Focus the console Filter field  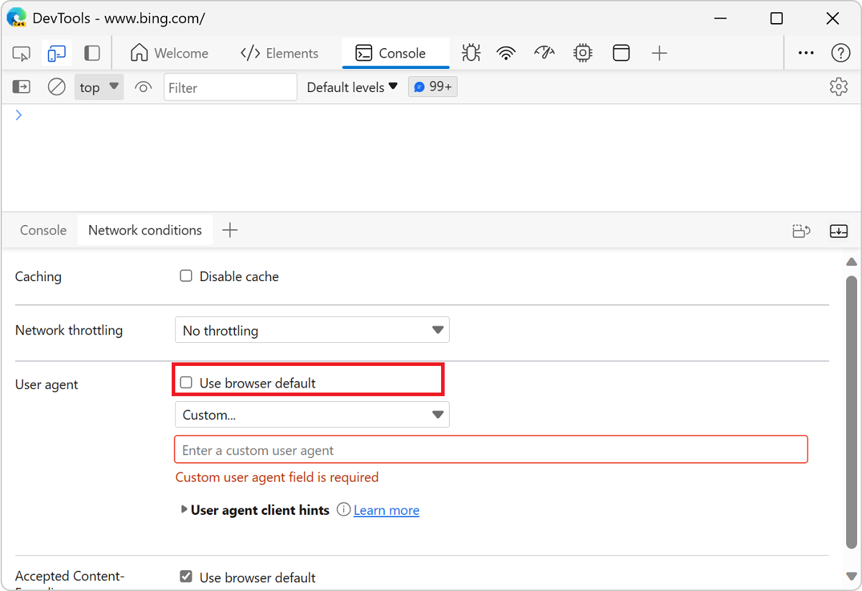pyautogui.click(x=230, y=88)
